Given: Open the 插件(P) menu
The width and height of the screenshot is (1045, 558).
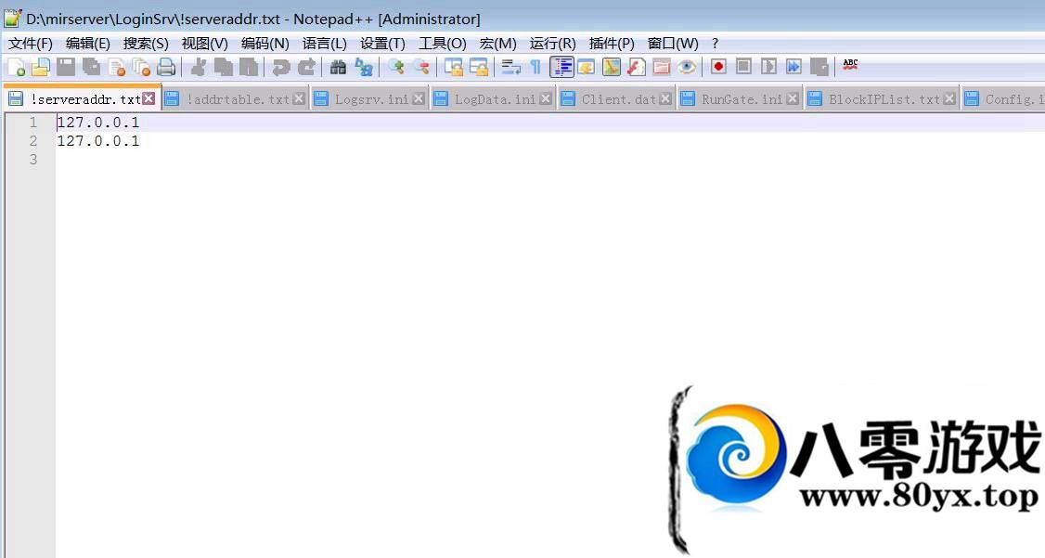Looking at the screenshot, I should 612,44.
